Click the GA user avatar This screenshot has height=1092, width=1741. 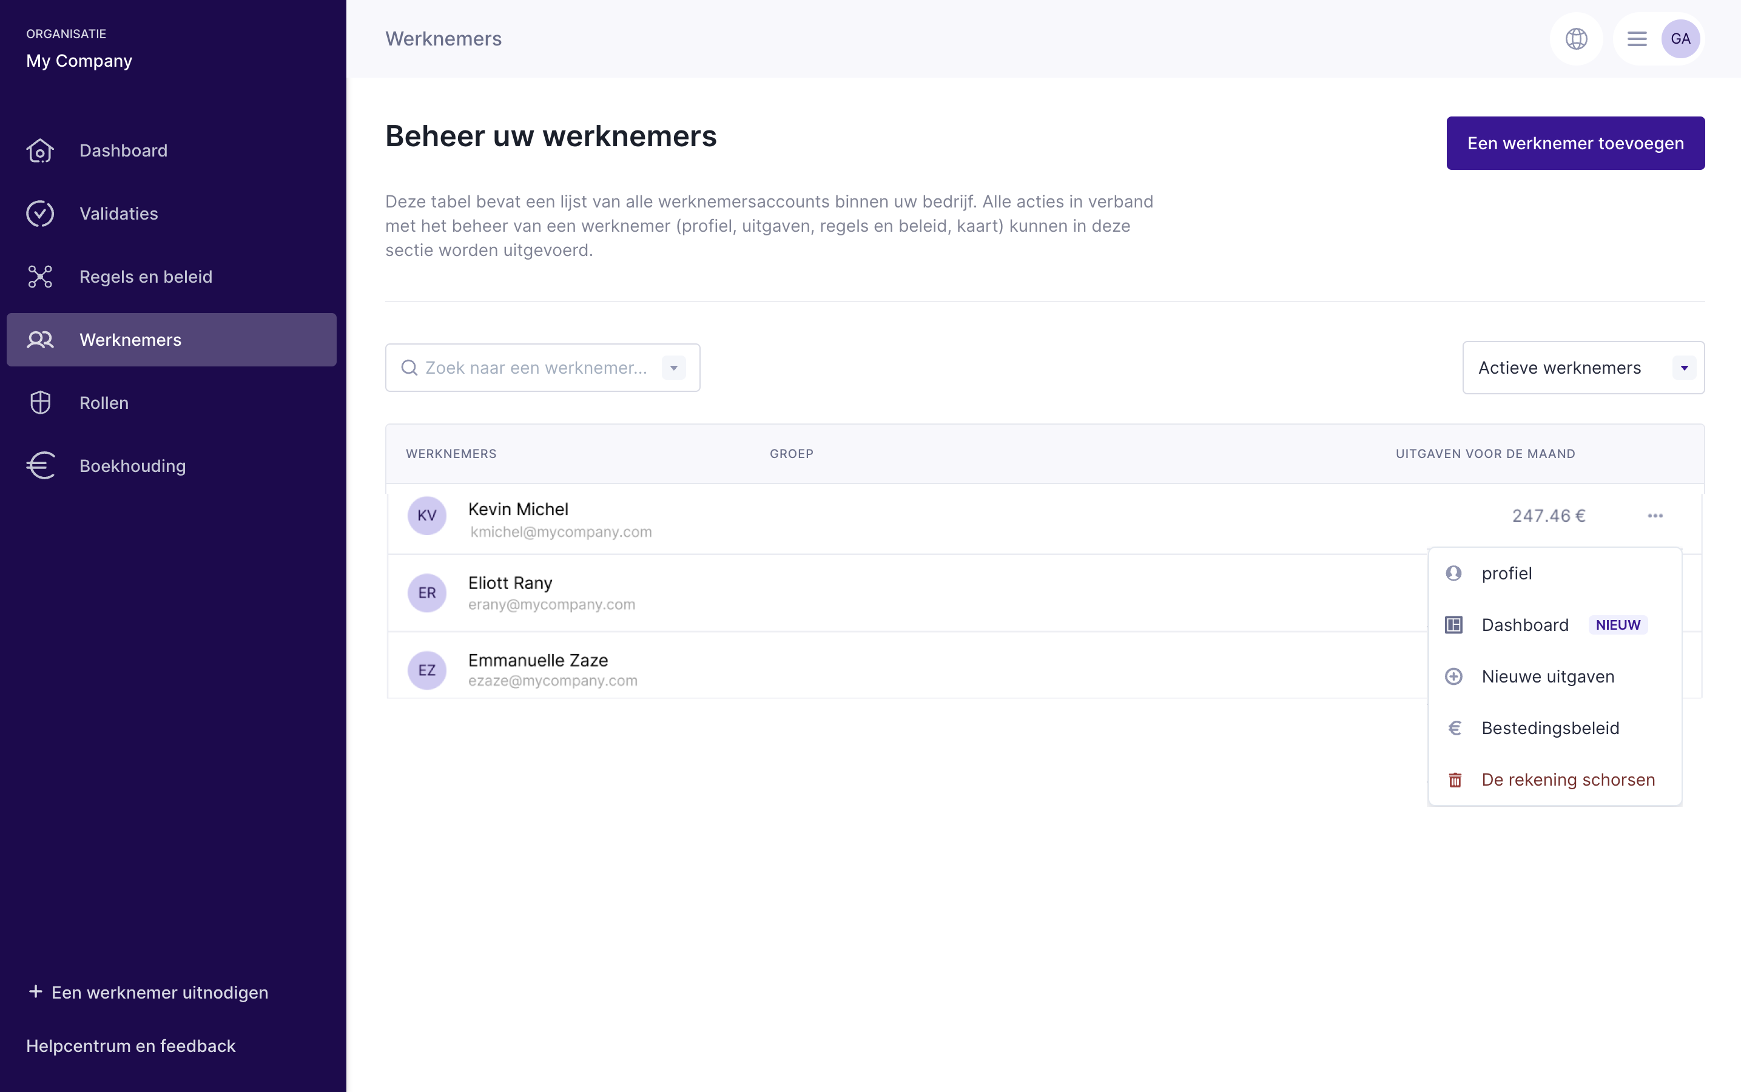click(1680, 39)
